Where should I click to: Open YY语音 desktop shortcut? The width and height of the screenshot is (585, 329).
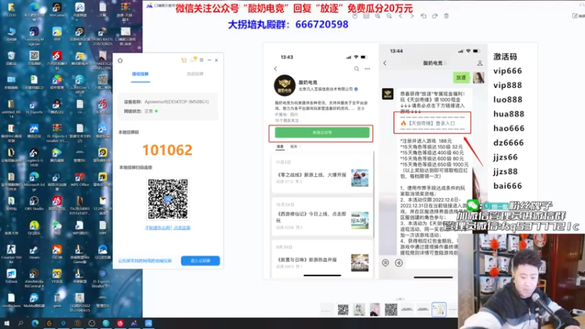pos(57,276)
